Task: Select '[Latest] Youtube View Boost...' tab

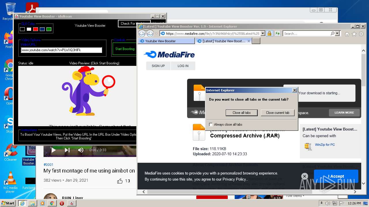Action: (x=224, y=41)
